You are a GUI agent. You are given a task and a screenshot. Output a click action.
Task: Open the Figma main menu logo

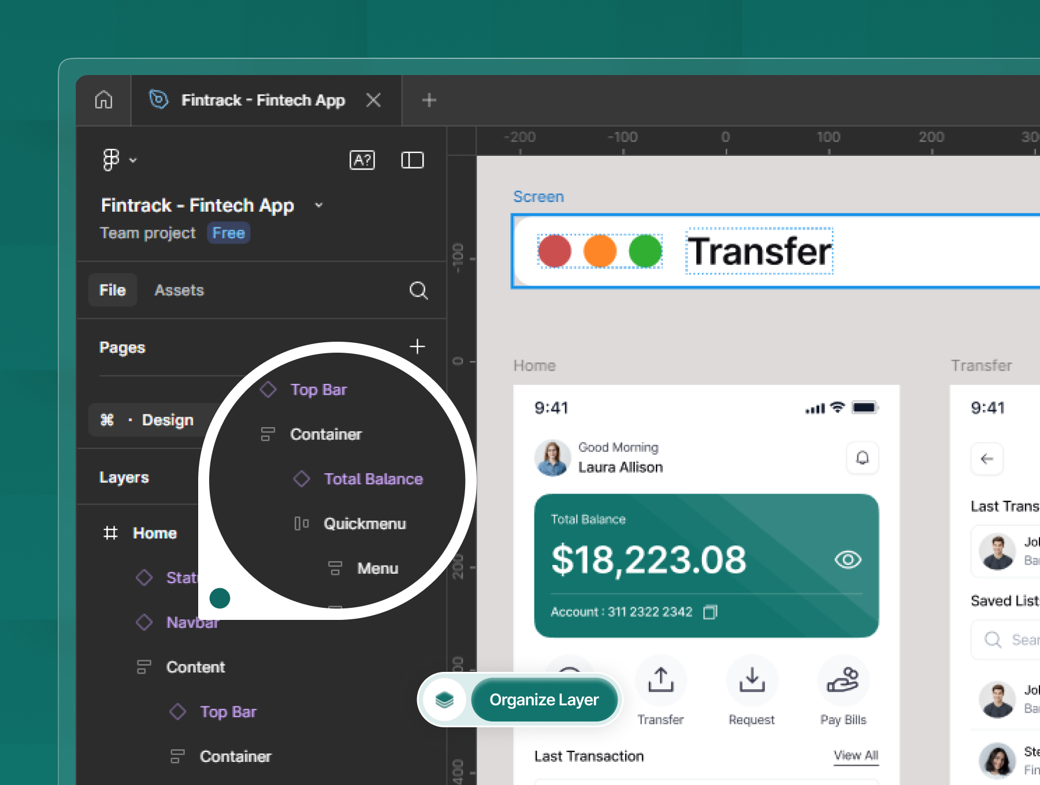pyautogui.click(x=111, y=160)
